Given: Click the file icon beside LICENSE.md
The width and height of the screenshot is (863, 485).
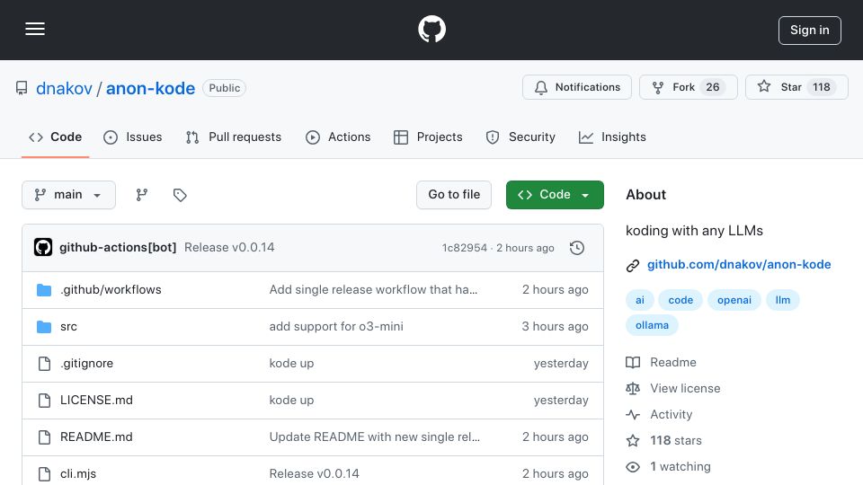Looking at the screenshot, I should point(44,401).
